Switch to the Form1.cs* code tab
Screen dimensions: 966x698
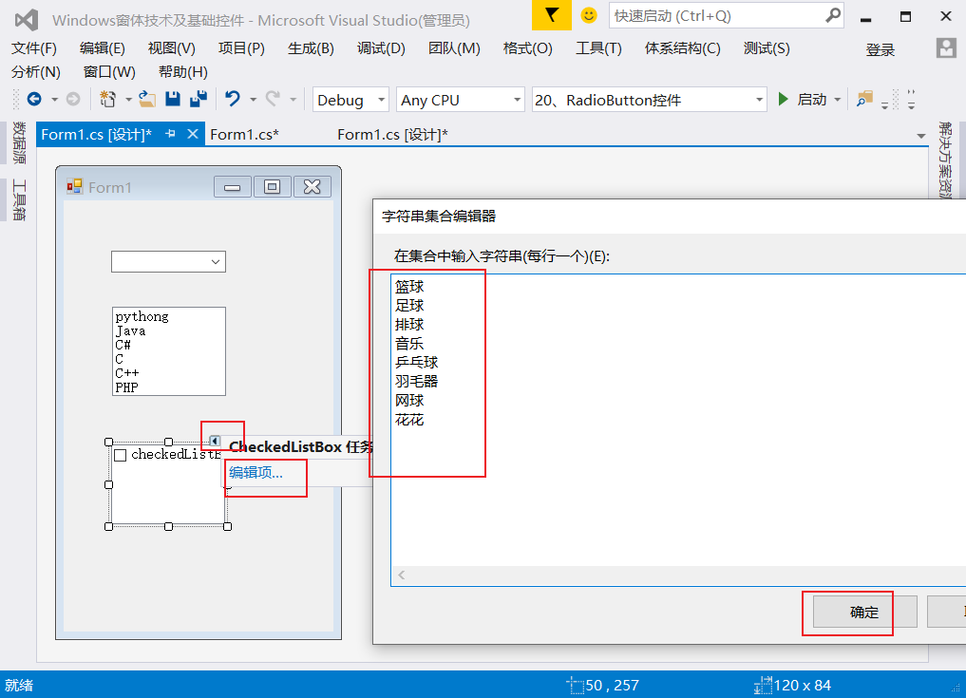244,134
